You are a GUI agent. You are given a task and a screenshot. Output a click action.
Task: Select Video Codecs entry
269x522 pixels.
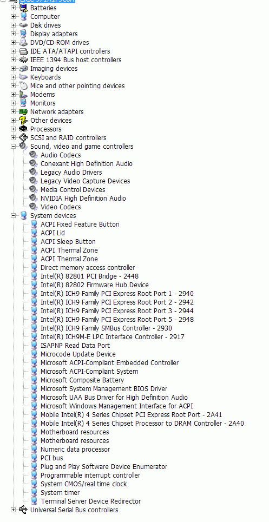pyautogui.click(x=61, y=207)
